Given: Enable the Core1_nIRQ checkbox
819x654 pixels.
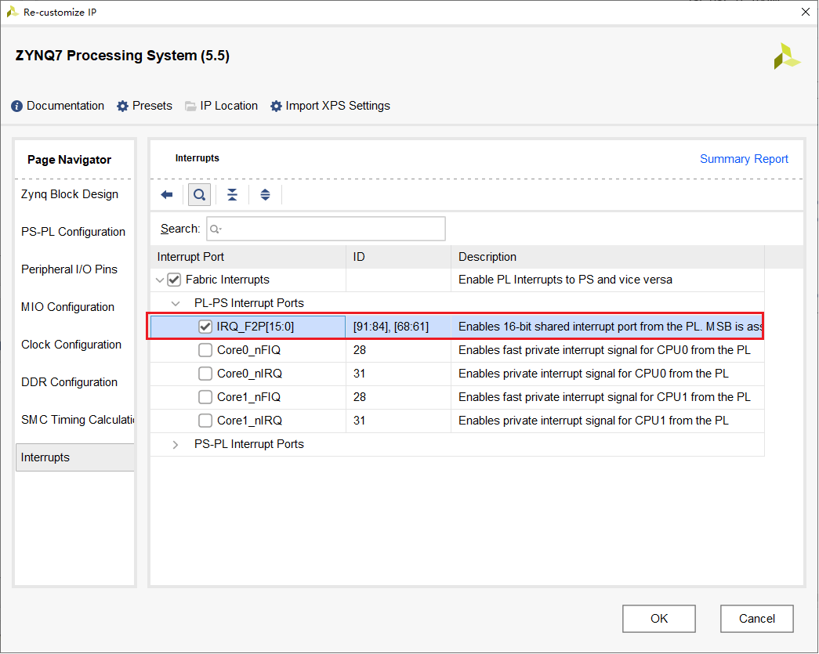Looking at the screenshot, I should [x=205, y=421].
